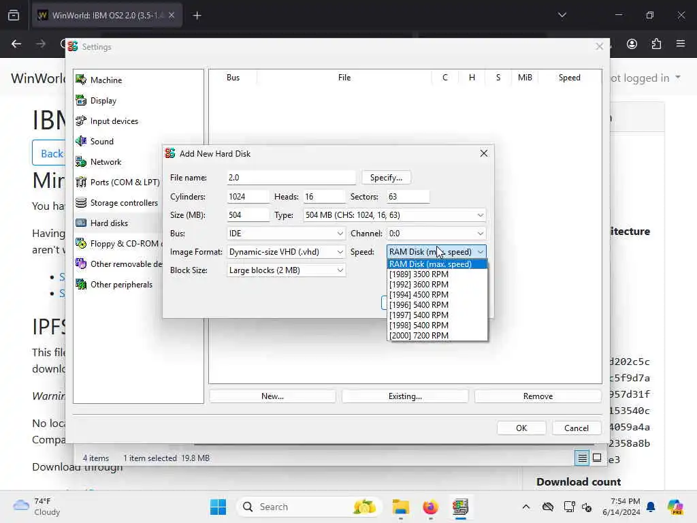This screenshot has height=523, width=697.
Task: Click the File name field
Action: [x=291, y=178]
